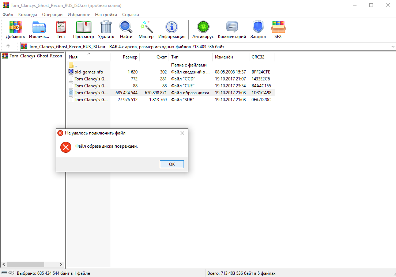Click the SUB file's blank page icon
The image size is (396, 277).
[x=71, y=99]
